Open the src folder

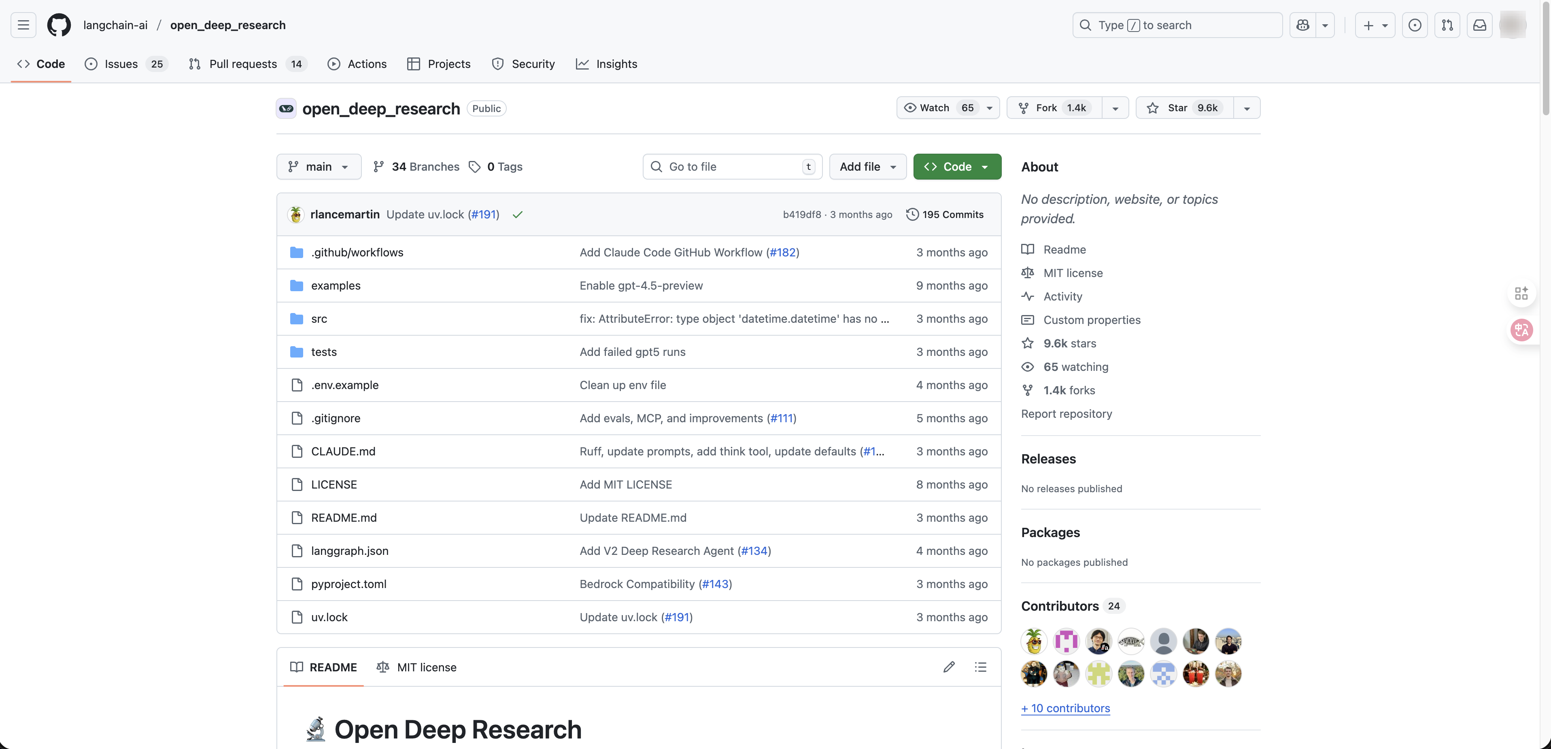tap(319, 319)
